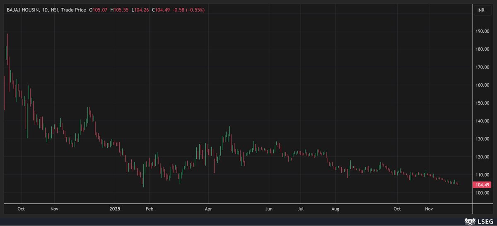Click the high price H105.55 value
The image size is (497, 226).
119,9
